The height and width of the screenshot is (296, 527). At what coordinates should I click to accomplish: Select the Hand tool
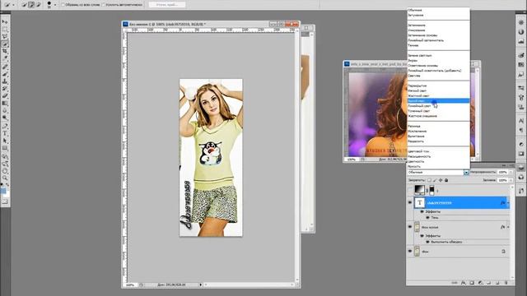5,171
